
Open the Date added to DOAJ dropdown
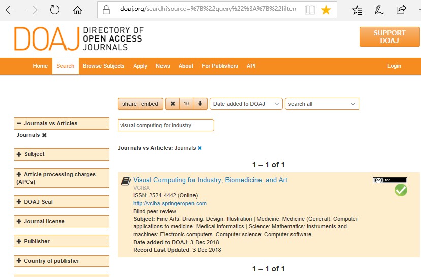[x=246, y=104]
